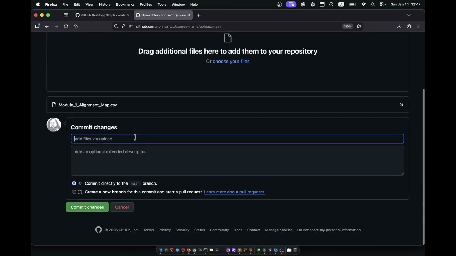The width and height of the screenshot is (456, 256).
Task: Click the purple screen-sharing menu bar icon
Action: tap(291, 4)
